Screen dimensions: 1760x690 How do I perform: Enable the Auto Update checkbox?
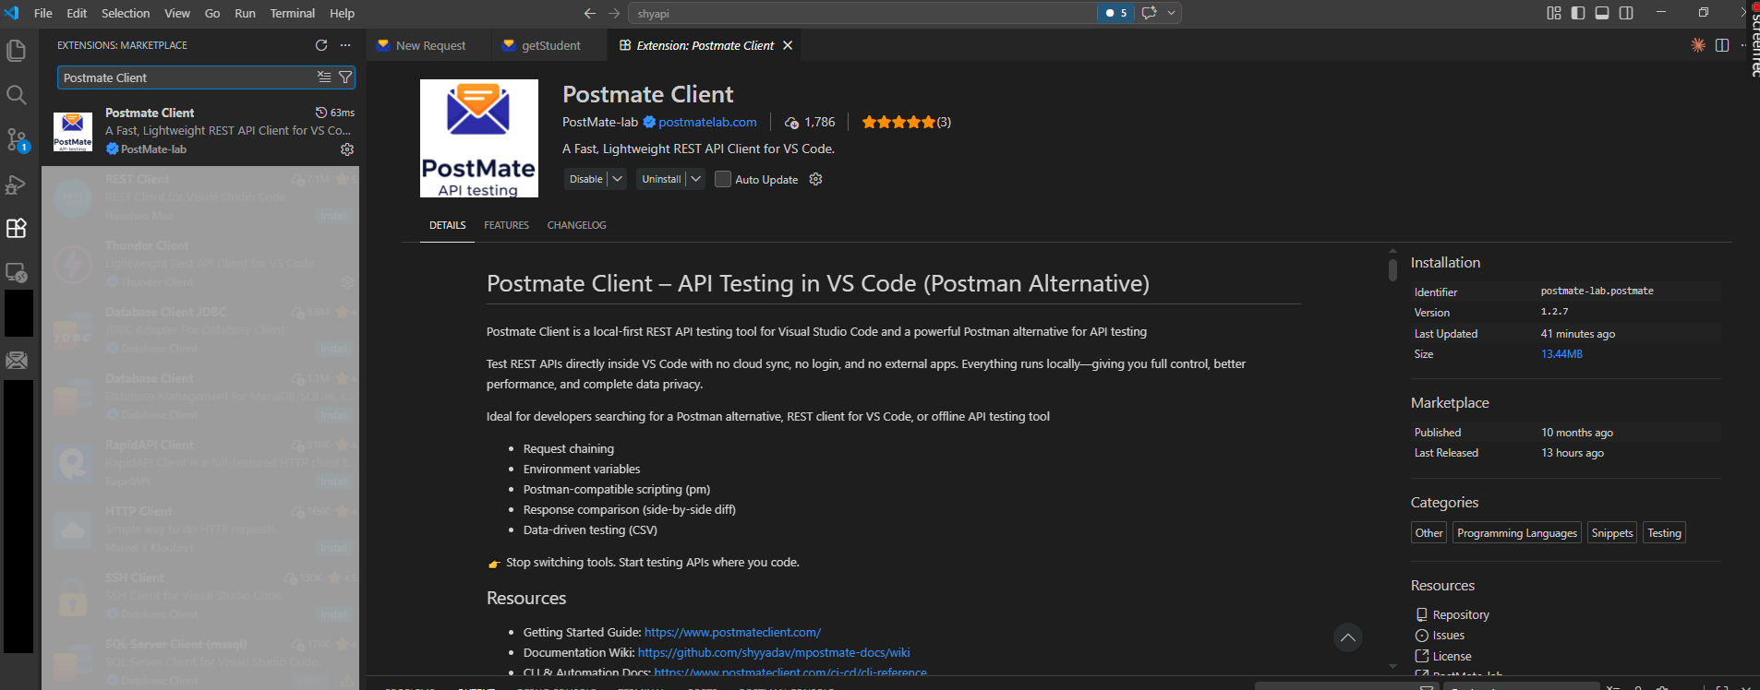pos(723,179)
